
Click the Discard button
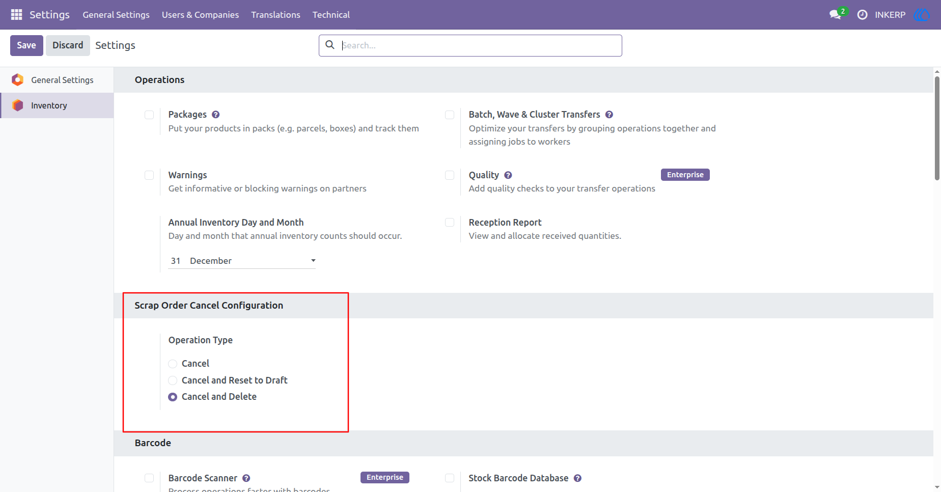tap(68, 45)
